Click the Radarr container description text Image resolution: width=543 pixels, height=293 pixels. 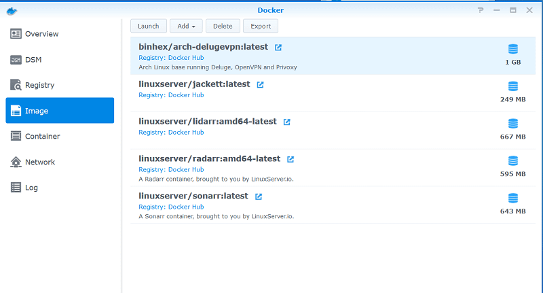216,179
